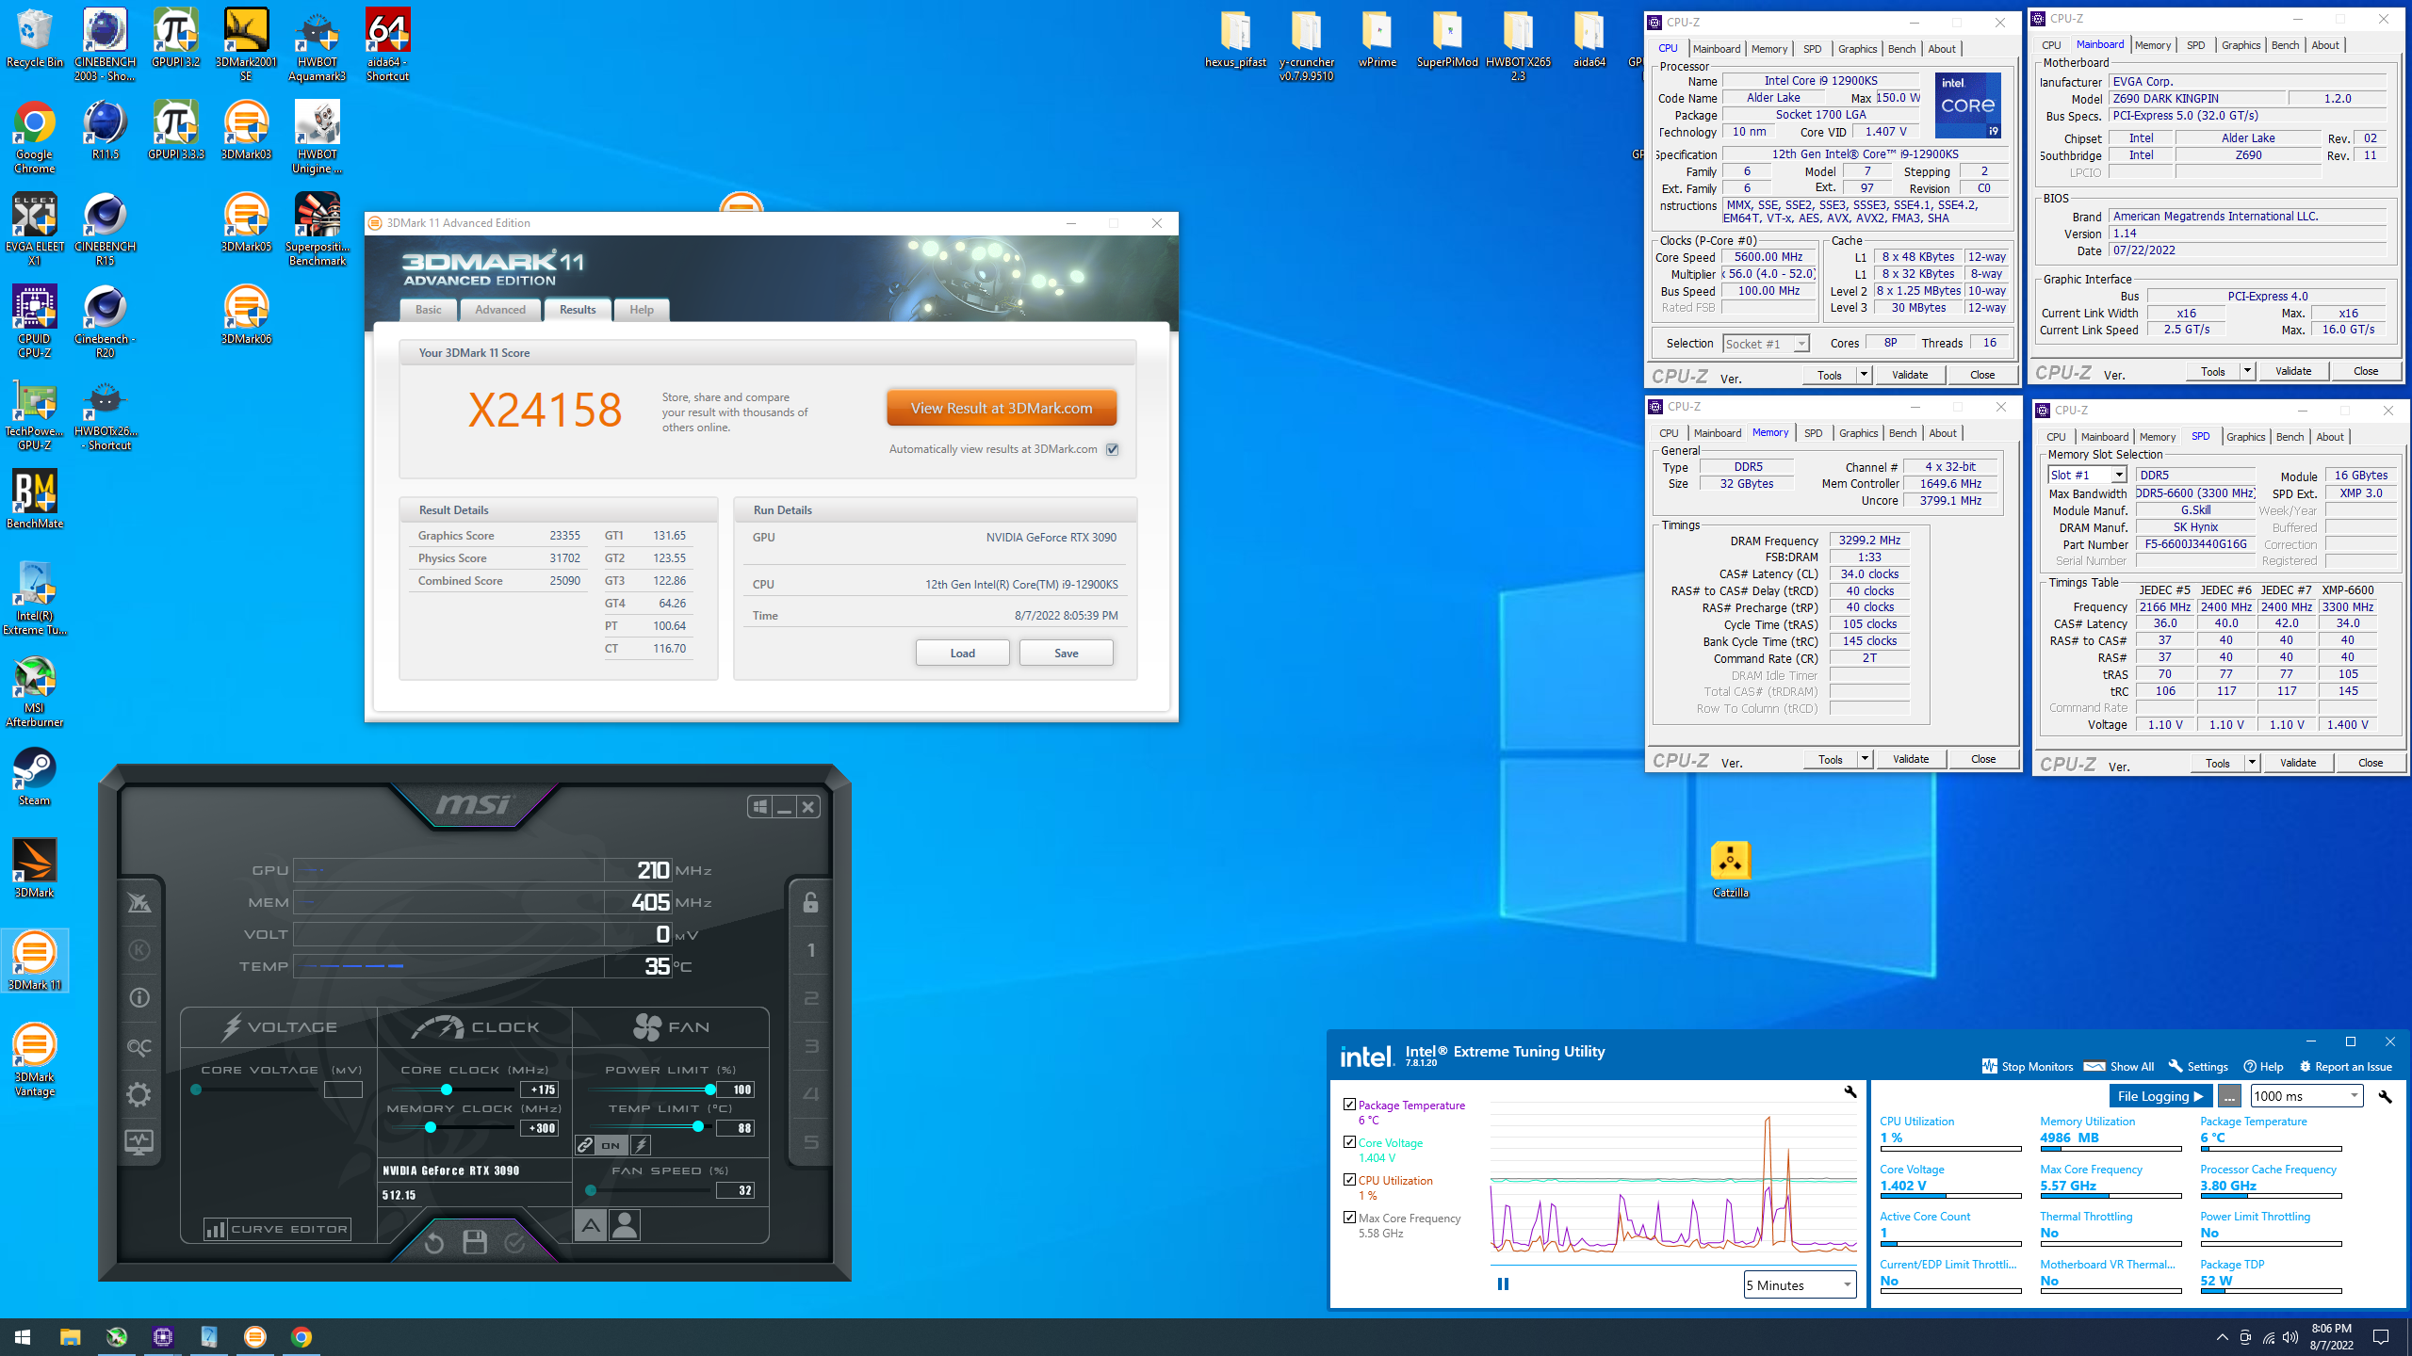The height and width of the screenshot is (1356, 2412).
Task: Open the Superposition Benchmark desktop icon
Action: [x=318, y=230]
